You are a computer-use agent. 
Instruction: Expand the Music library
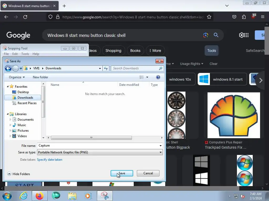coord(10,125)
